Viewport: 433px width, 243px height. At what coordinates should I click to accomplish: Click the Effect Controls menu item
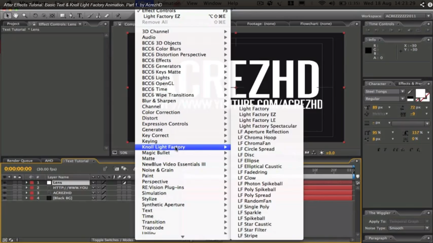coord(183,11)
